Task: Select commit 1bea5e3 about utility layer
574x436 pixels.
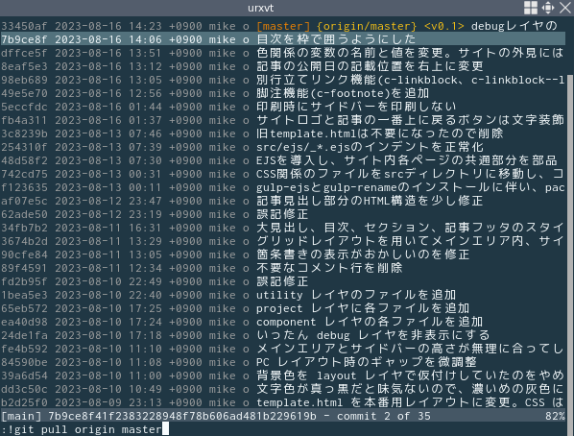Action: [x=282, y=295]
